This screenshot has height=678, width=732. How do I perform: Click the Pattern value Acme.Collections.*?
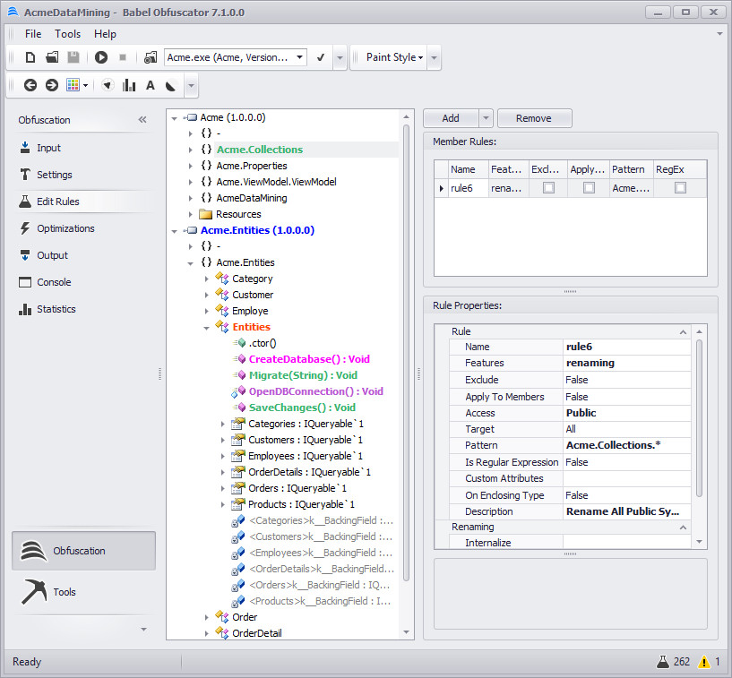tap(627, 445)
